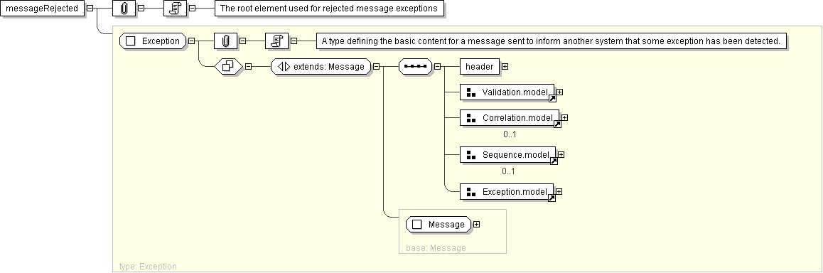Select the complexContent overlapping-squares icon

[228, 67]
